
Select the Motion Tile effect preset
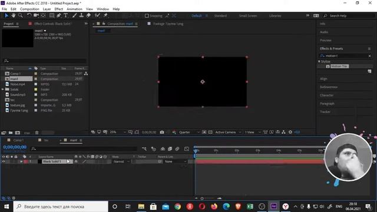(x=339, y=67)
